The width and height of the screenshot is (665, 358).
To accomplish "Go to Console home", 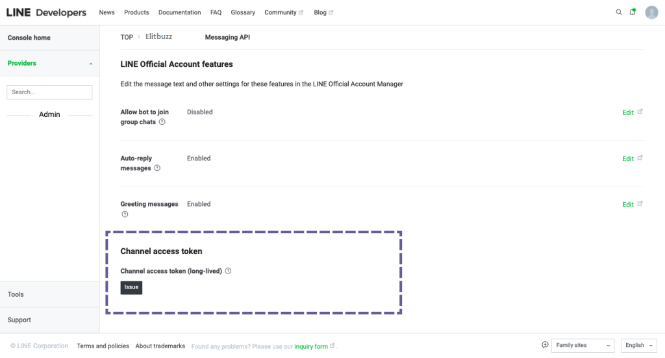I will [x=29, y=38].
